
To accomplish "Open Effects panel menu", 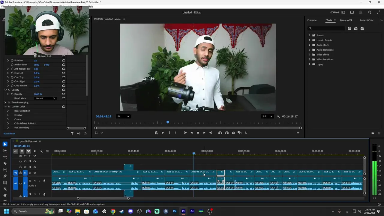I will (x=335, y=20).
